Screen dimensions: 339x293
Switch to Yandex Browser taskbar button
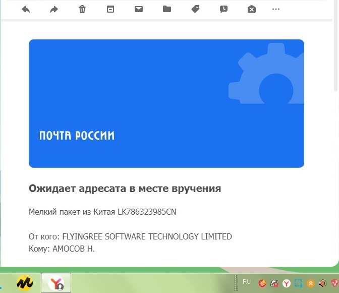coord(55,283)
